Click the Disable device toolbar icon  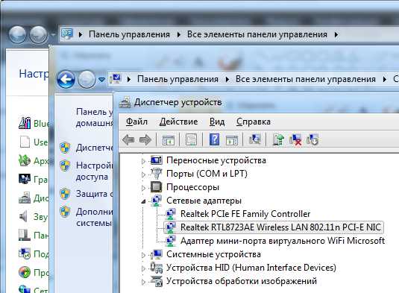point(312,139)
